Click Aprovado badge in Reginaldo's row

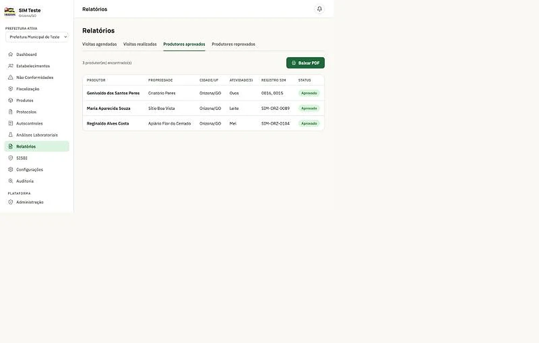point(309,124)
